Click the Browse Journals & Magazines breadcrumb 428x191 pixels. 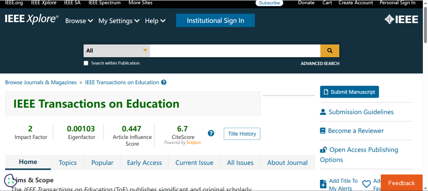(41, 82)
